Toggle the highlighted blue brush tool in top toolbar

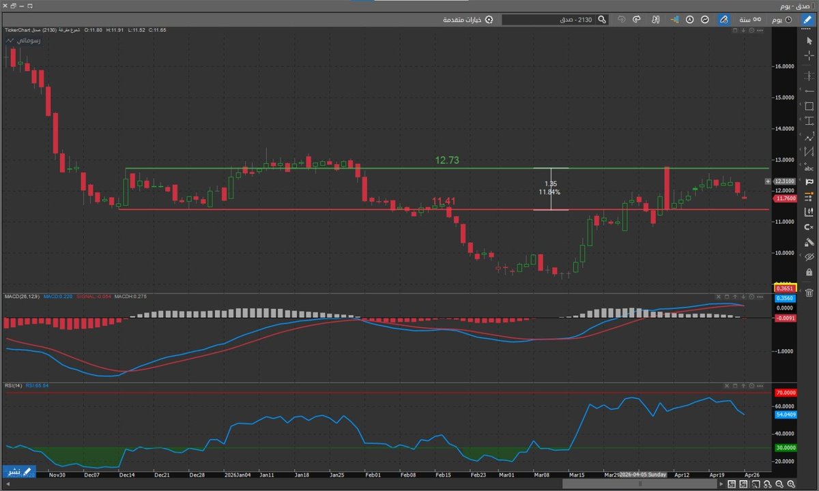(723, 20)
